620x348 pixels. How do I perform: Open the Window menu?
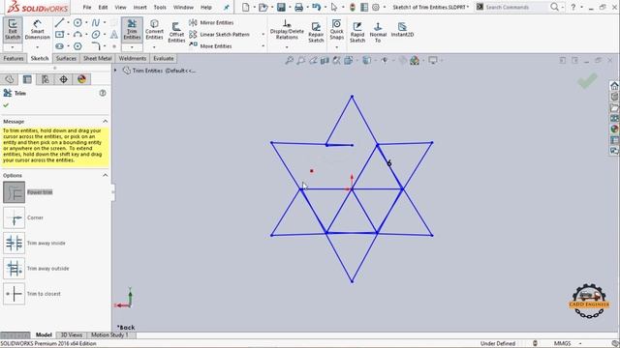183,7
